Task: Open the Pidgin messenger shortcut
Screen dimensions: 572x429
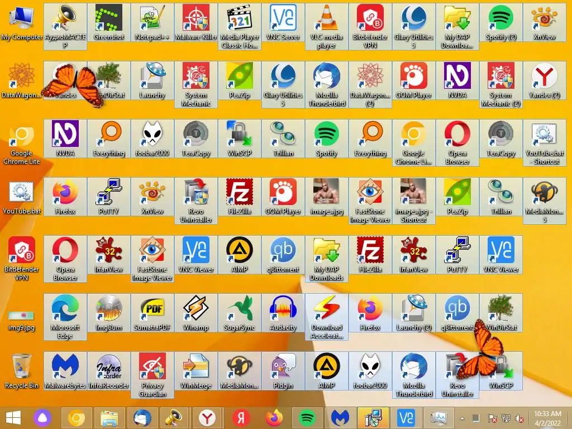Action: (x=283, y=371)
